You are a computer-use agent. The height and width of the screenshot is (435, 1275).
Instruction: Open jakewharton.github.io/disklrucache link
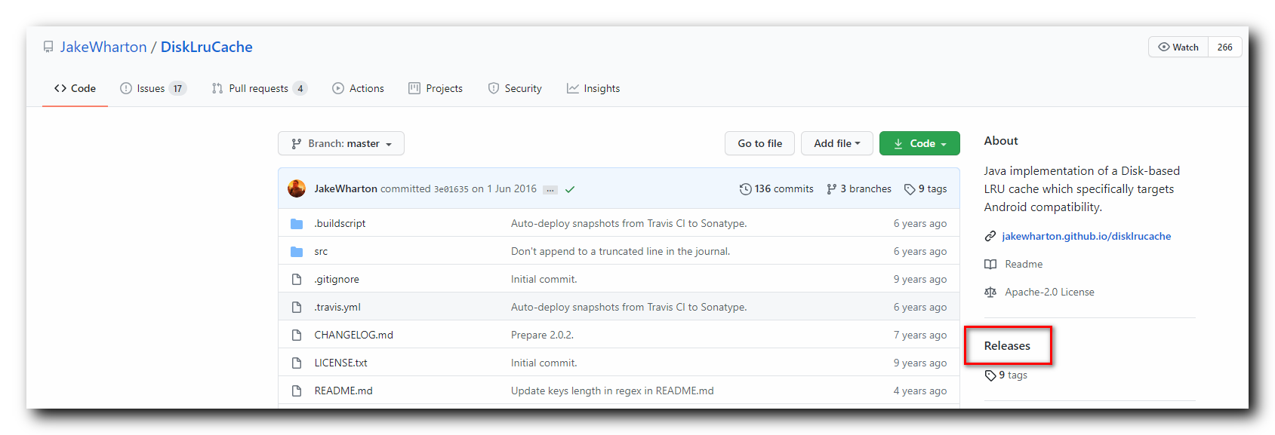[x=1086, y=237]
